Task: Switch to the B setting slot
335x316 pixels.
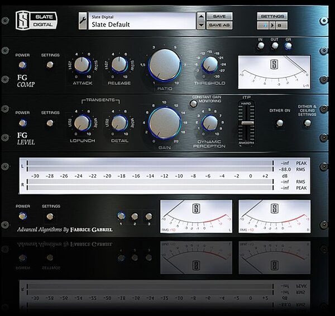Action: click(x=281, y=26)
